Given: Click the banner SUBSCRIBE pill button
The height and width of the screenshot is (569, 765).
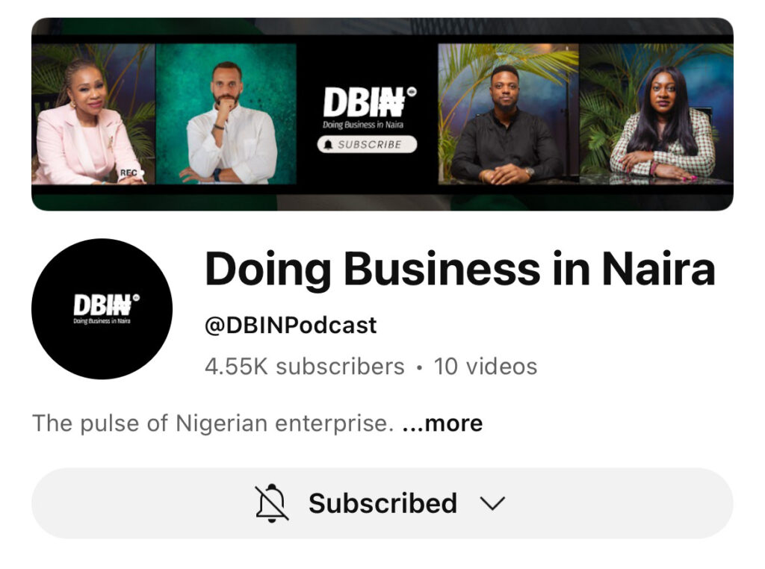Looking at the screenshot, I should (x=367, y=144).
